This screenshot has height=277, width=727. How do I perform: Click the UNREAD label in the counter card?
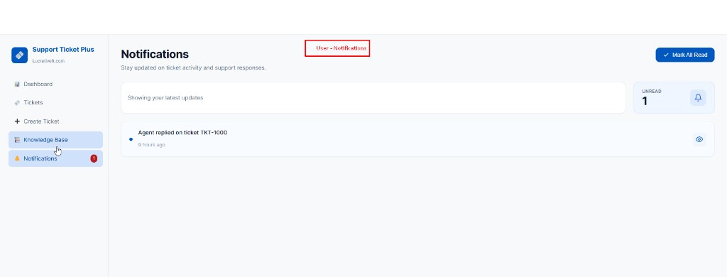652,92
